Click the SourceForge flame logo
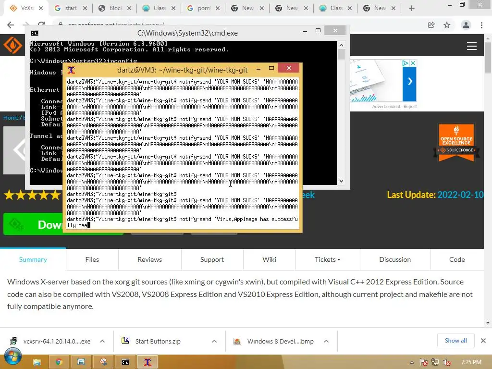This screenshot has height=369, width=492. 12,46
